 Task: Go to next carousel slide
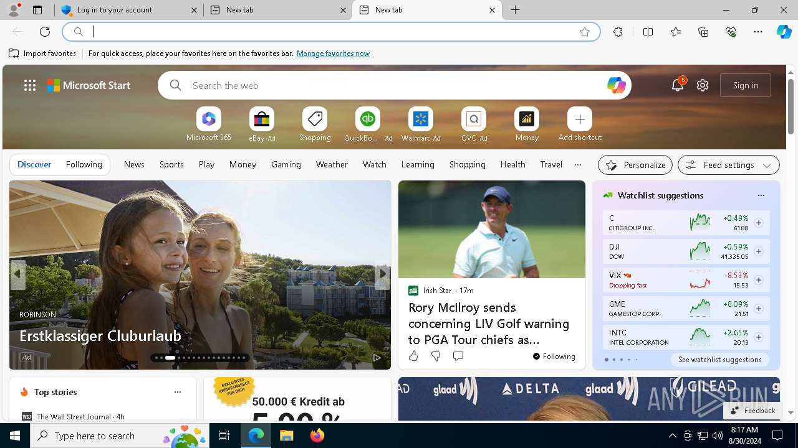tap(382, 274)
